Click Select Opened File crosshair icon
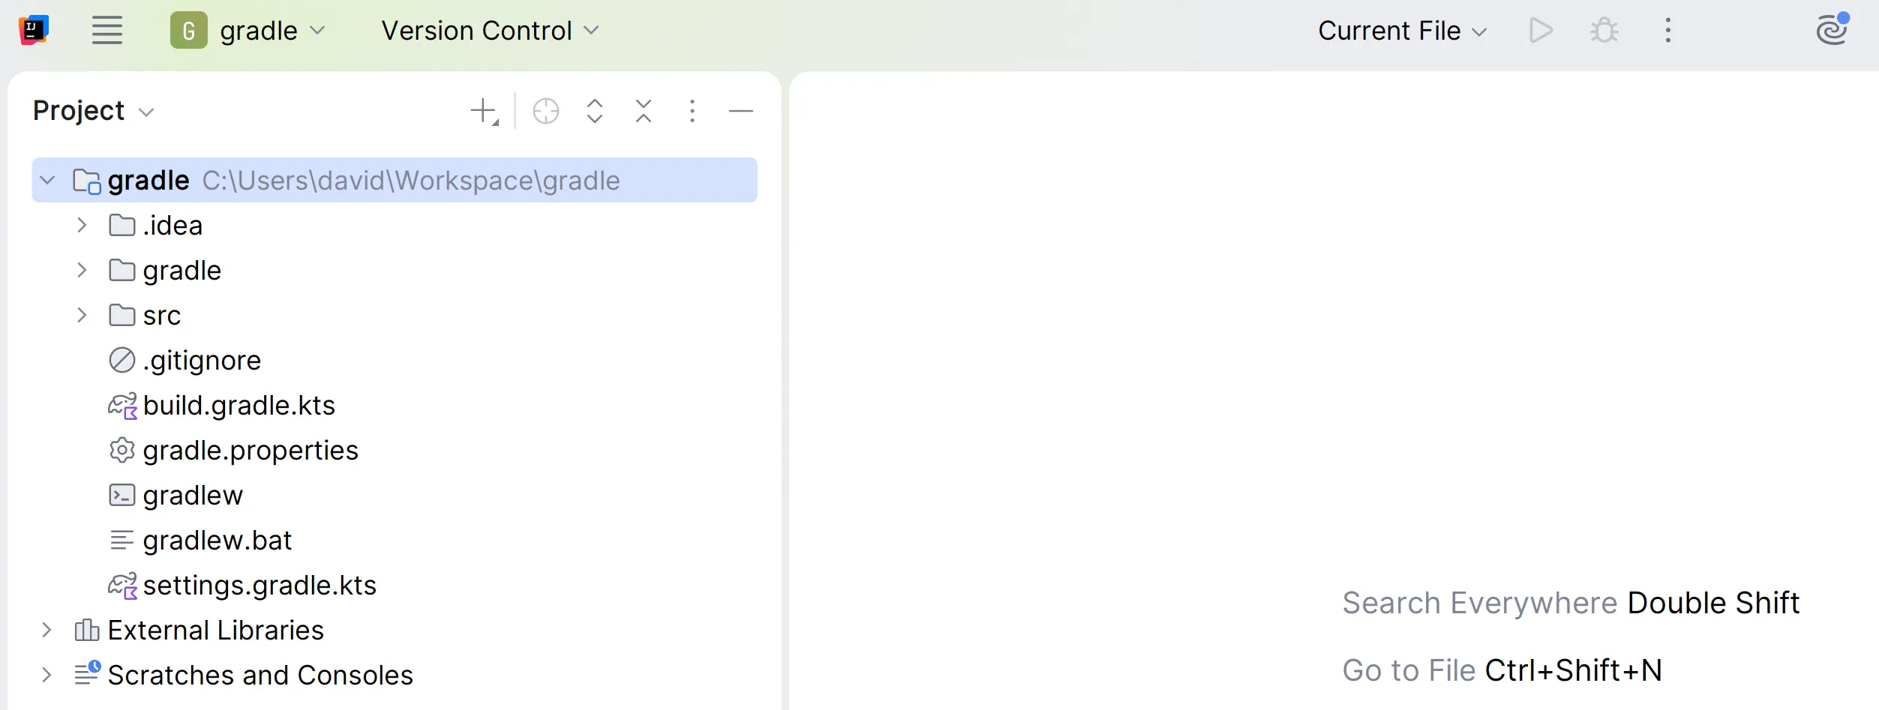 (545, 111)
